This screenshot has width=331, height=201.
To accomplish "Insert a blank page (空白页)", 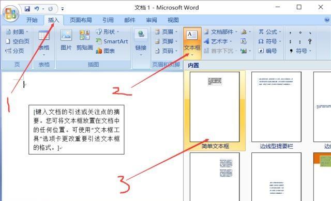I will click(x=18, y=41).
